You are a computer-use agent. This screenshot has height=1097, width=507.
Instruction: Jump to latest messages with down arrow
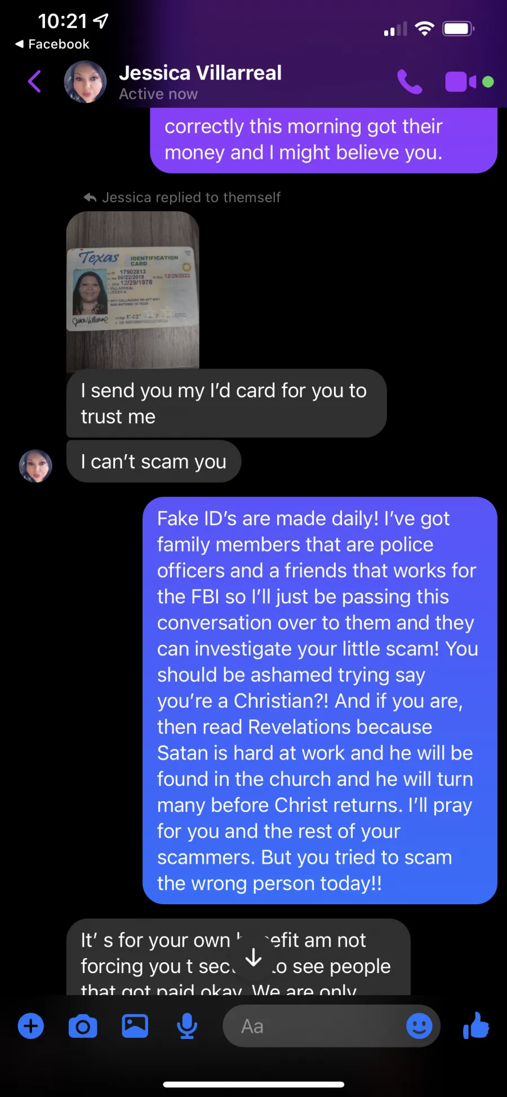tap(254, 957)
